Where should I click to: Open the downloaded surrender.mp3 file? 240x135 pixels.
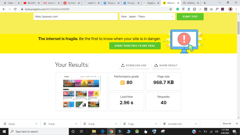pos(175,124)
